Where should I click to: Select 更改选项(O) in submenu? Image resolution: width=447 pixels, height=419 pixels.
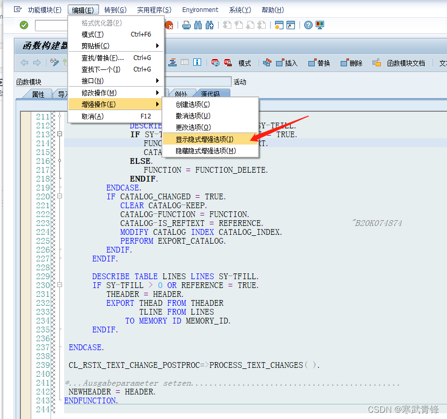coord(210,127)
